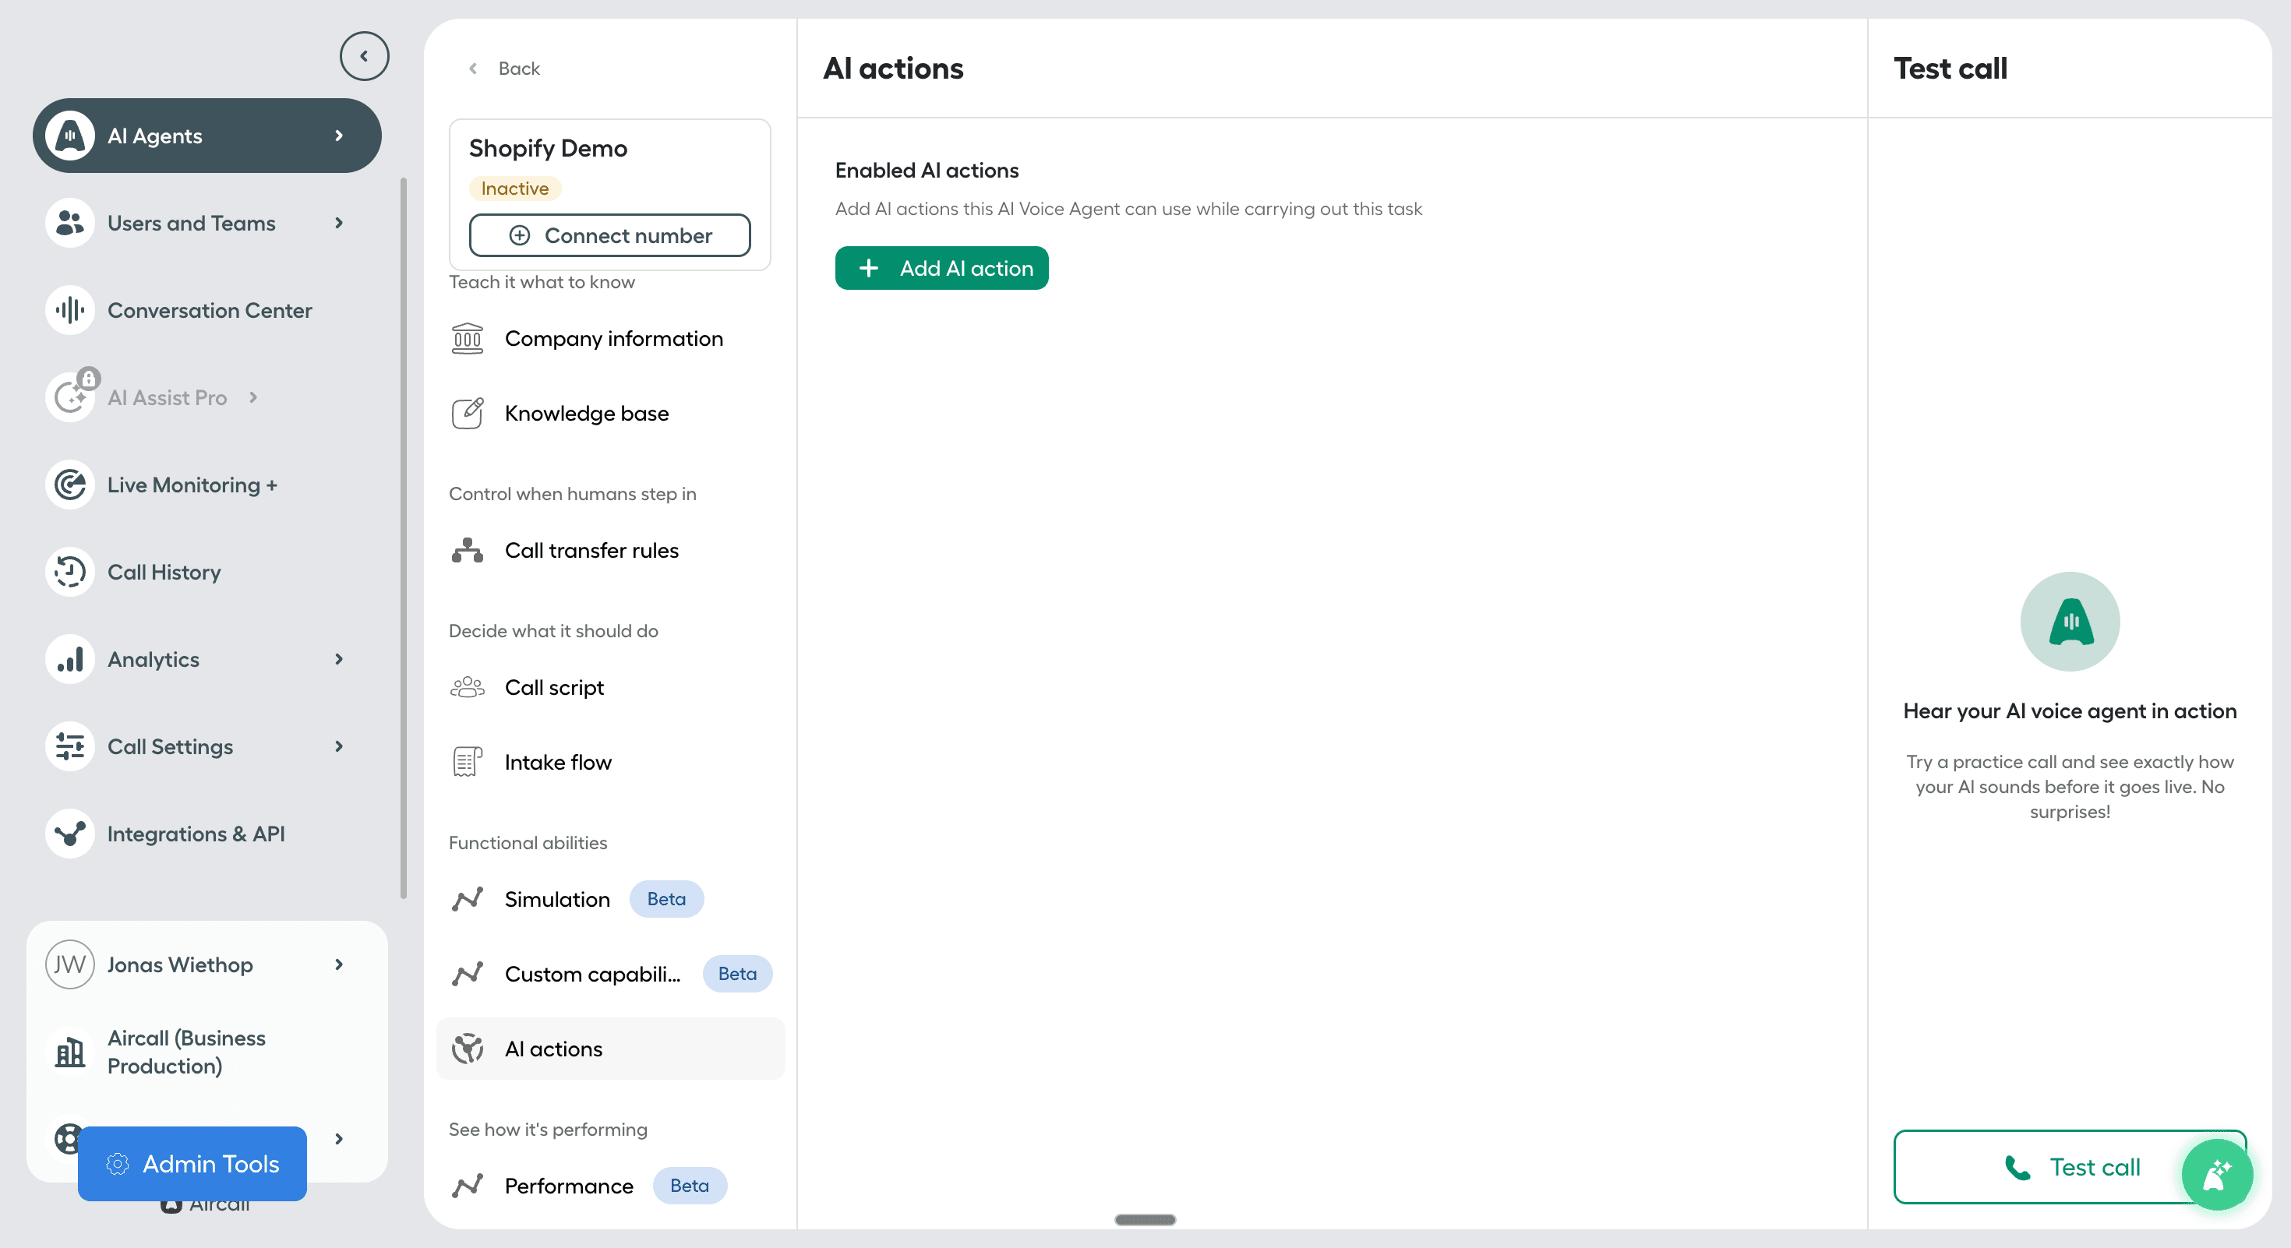Click the floating AI sparkle assistant button

point(2216,1174)
